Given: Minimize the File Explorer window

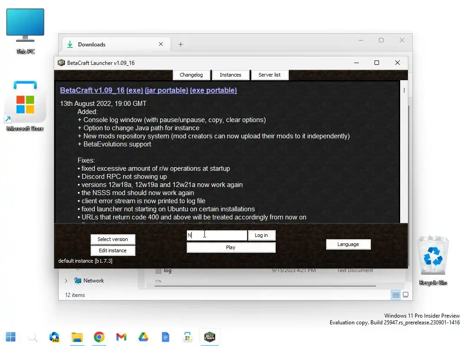Looking at the screenshot, I should click(360, 40).
